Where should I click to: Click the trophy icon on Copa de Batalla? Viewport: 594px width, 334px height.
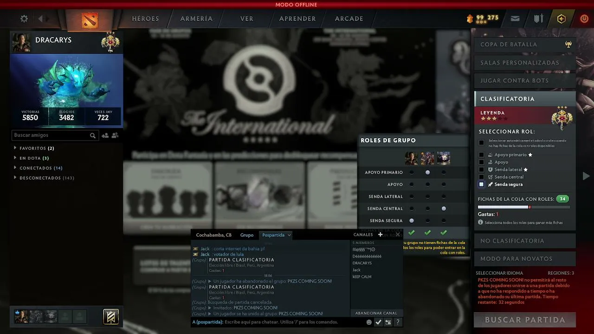tap(568, 45)
